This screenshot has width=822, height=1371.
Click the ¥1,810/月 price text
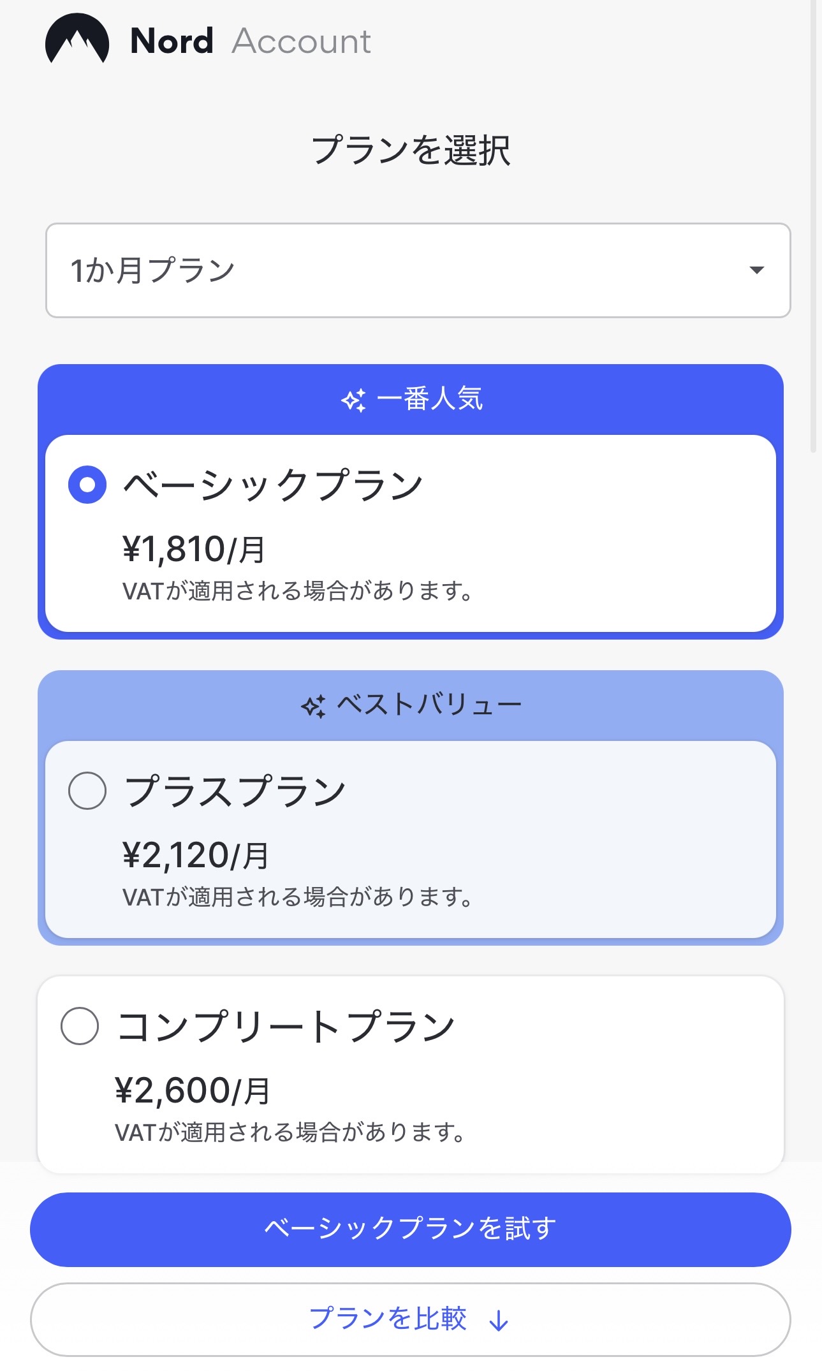(x=194, y=549)
